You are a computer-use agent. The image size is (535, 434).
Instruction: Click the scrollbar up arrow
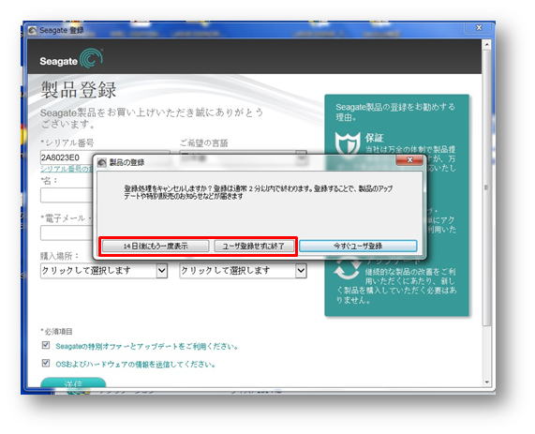point(487,45)
